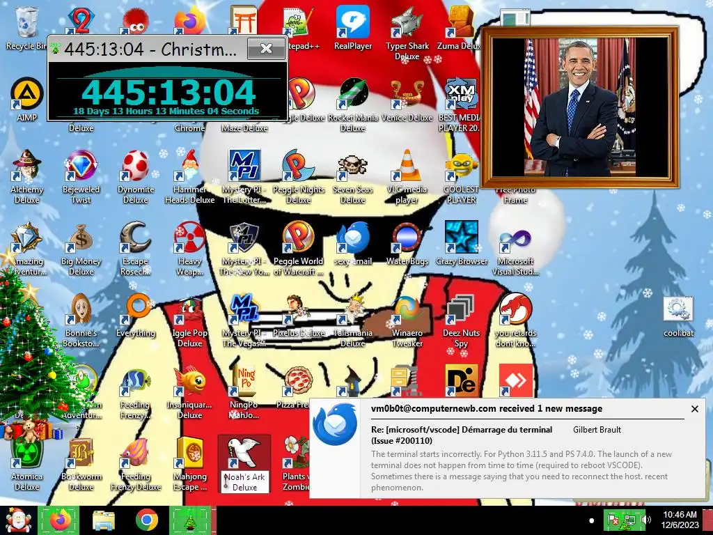Open the Santa Start button

click(x=17, y=520)
